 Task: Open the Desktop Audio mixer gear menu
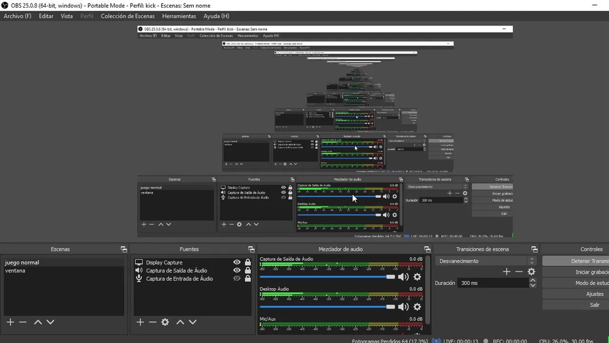417,307
